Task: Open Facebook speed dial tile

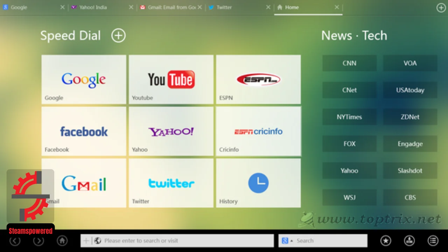Action: [x=84, y=131]
